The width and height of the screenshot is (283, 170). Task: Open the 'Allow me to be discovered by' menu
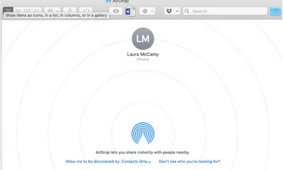coord(108,161)
